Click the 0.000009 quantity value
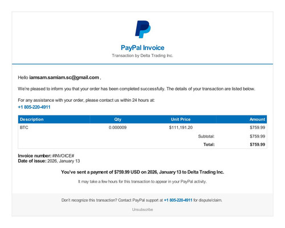 click(117, 127)
